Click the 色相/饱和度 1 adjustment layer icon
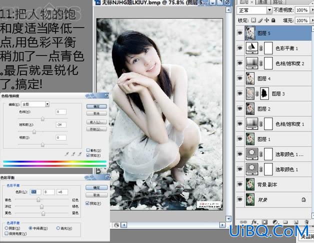This screenshot has width=314, height=243. click(x=251, y=124)
